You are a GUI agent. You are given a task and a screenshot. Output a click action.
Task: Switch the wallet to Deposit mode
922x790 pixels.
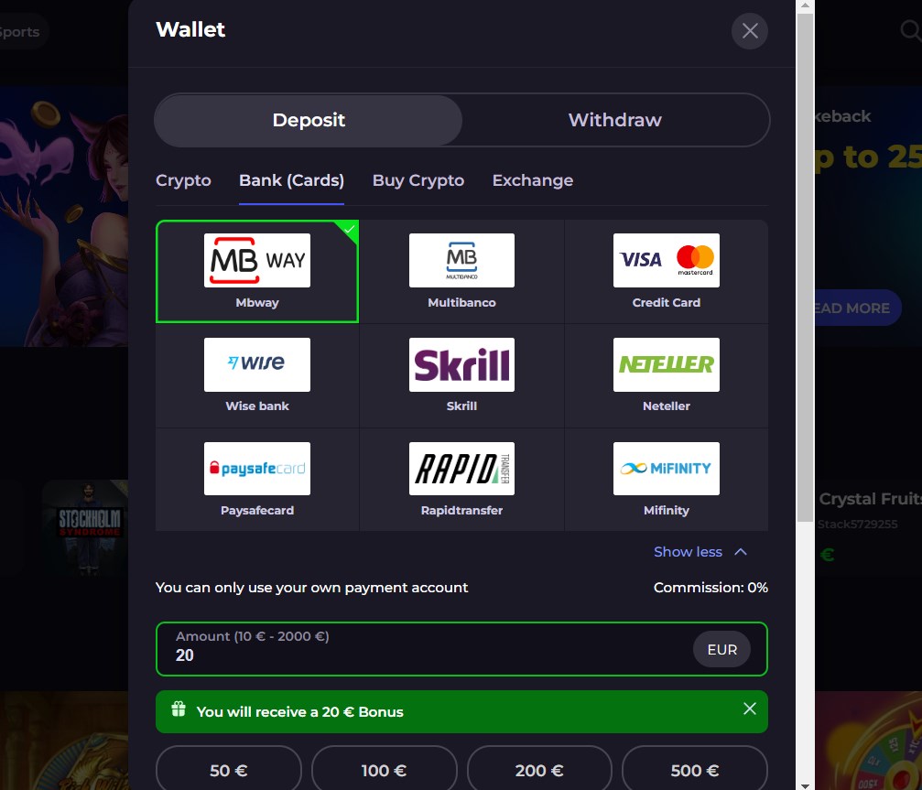[309, 120]
